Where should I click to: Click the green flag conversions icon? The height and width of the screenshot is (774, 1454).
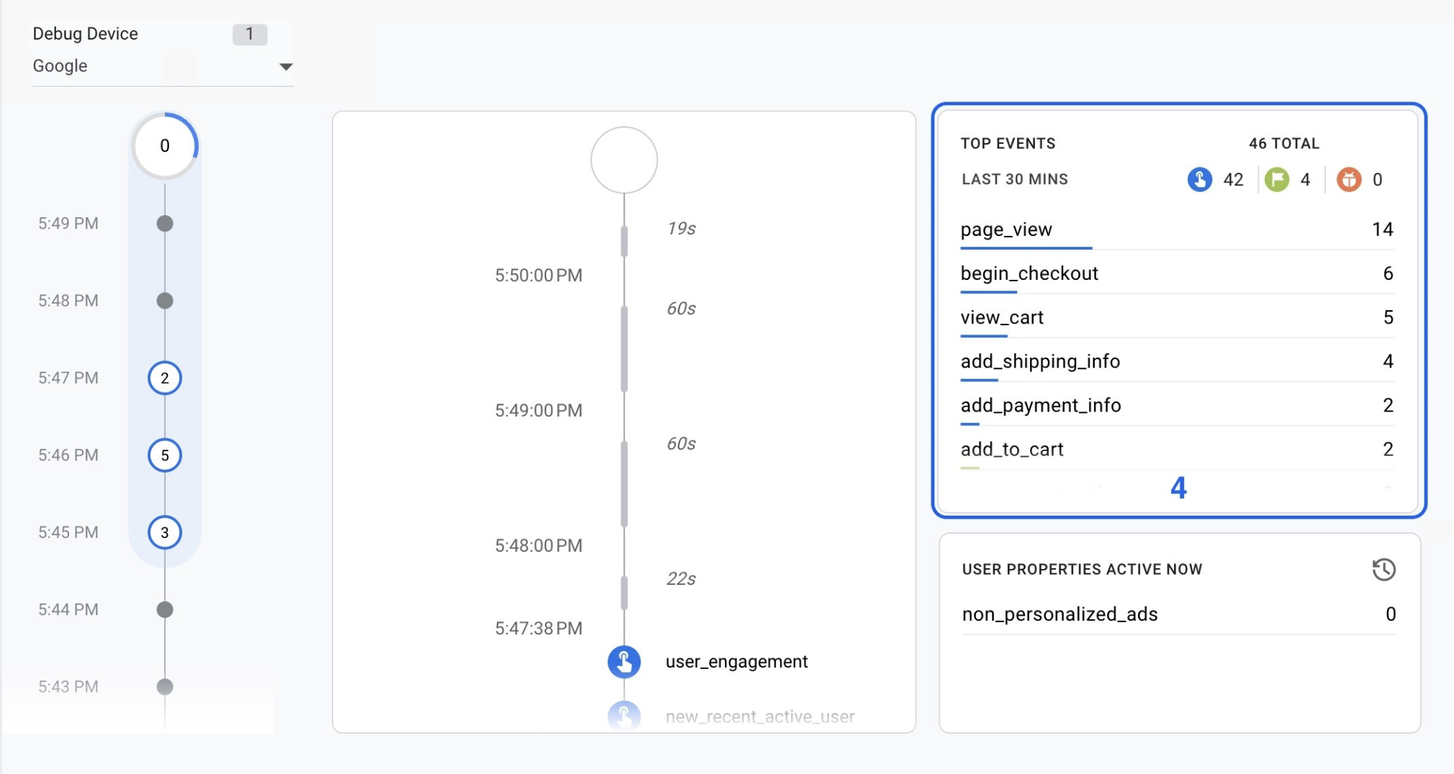pyautogui.click(x=1276, y=179)
